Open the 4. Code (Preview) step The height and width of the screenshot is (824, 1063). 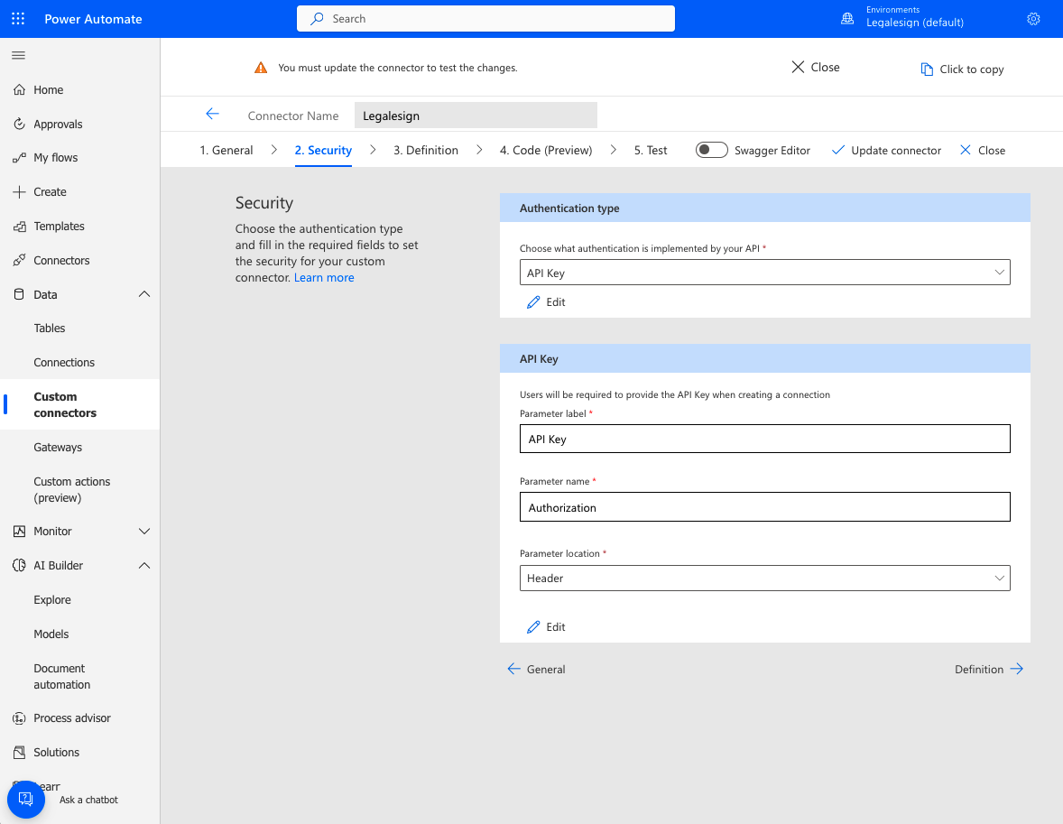[546, 150]
